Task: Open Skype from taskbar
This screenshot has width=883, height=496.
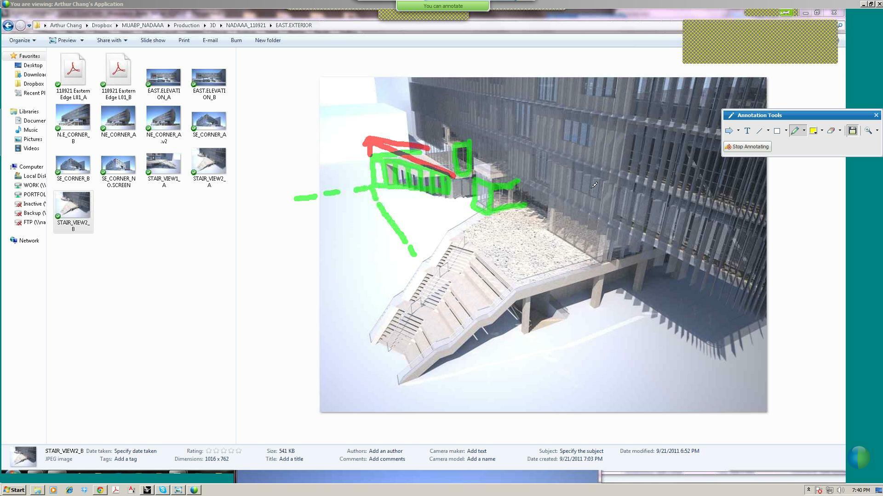Action: point(162,490)
